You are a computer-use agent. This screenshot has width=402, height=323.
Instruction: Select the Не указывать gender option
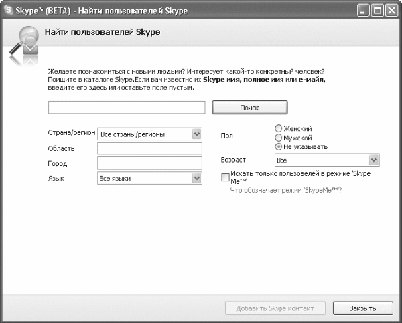tap(278, 146)
